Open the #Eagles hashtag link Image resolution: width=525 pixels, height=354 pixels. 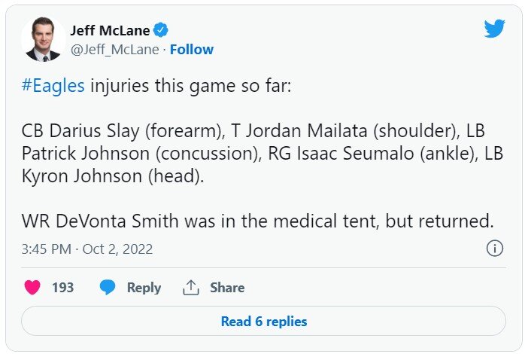tap(53, 85)
